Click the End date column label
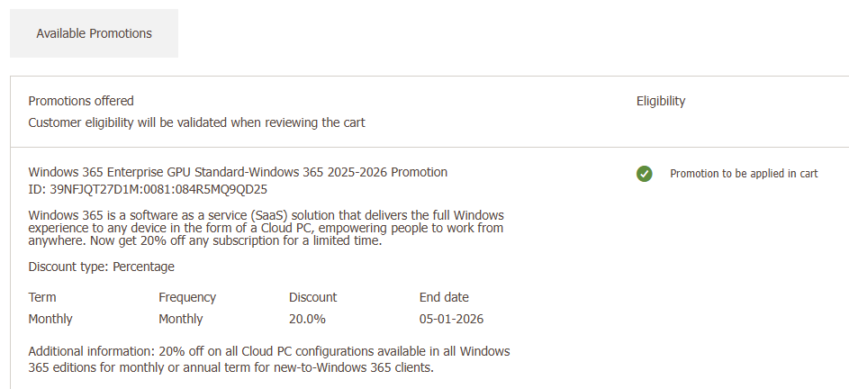This screenshot has width=849, height=389. coord(444,297)
